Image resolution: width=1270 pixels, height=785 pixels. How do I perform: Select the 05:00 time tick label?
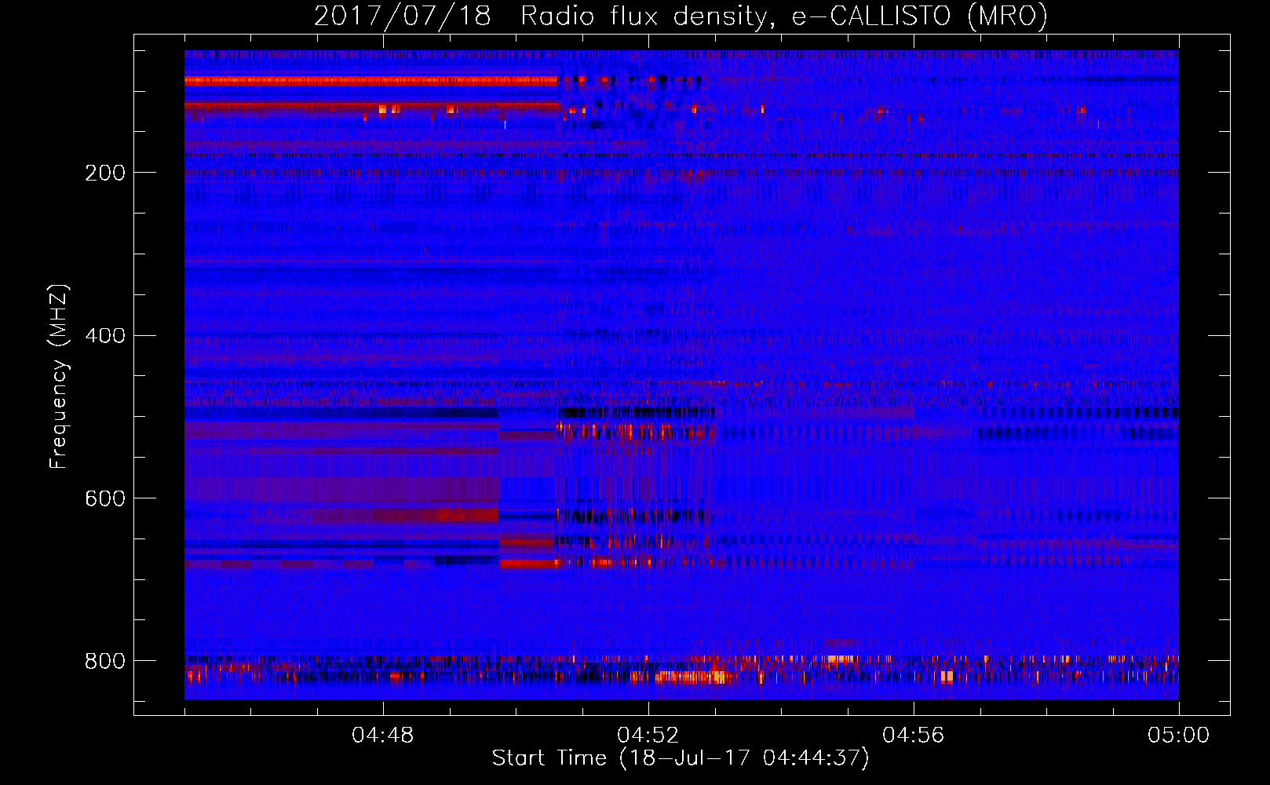point(1178,736)
